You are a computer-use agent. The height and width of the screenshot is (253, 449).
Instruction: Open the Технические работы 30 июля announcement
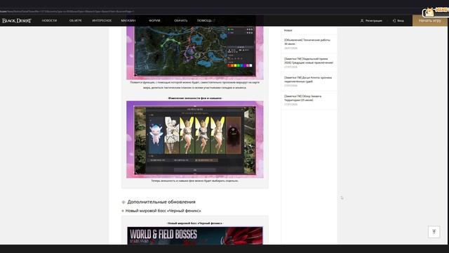[x=309, y=44]
